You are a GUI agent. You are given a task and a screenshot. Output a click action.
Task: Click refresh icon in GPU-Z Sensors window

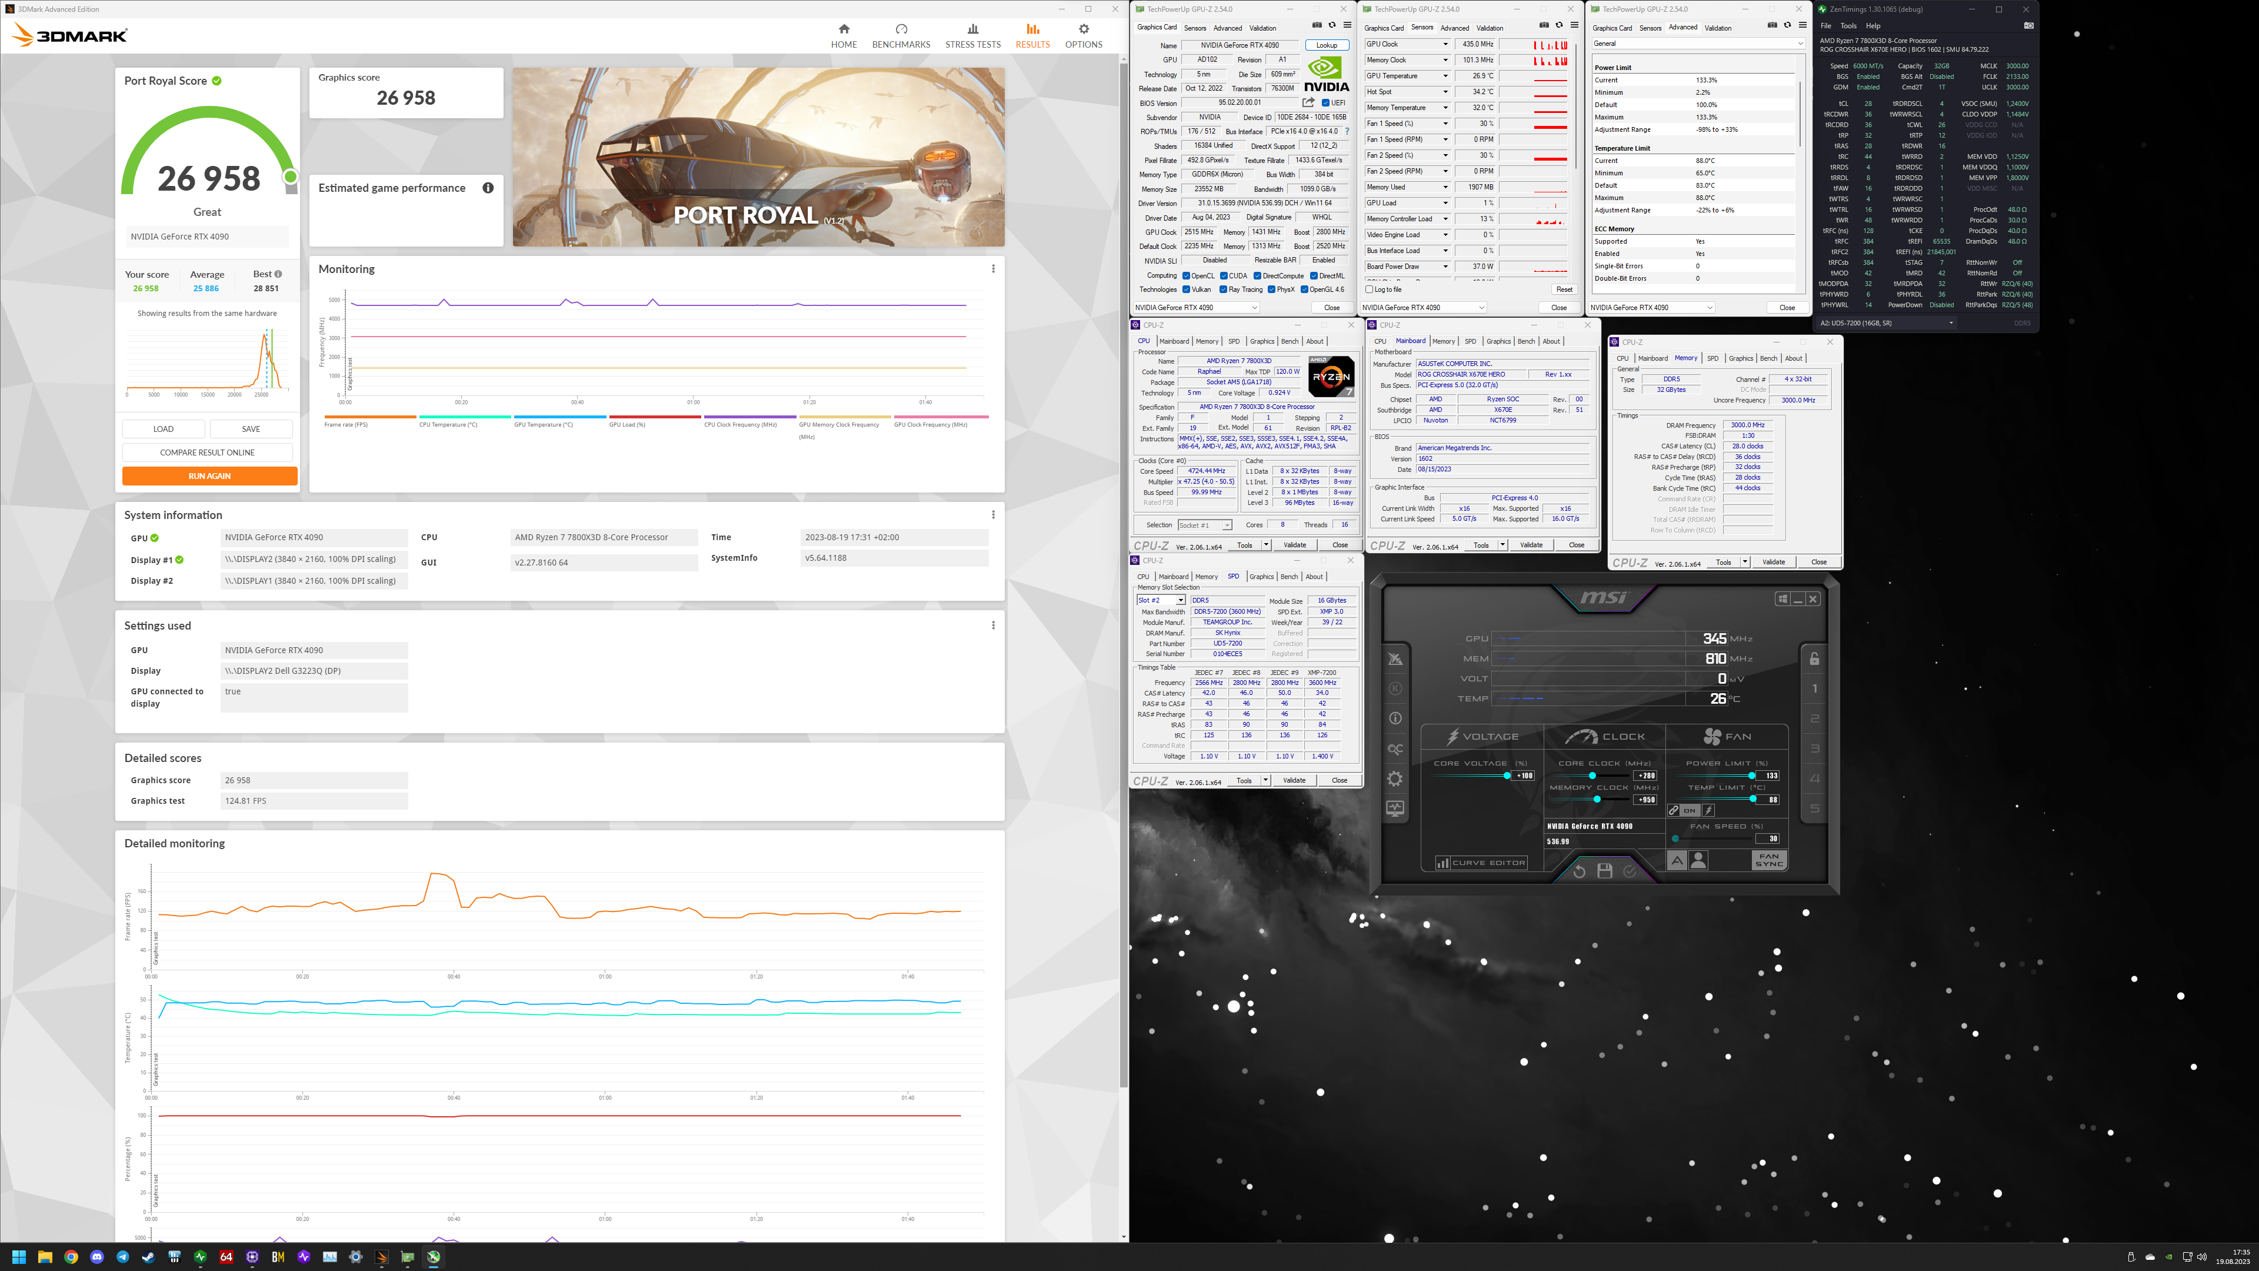(x=1559, y=25)
